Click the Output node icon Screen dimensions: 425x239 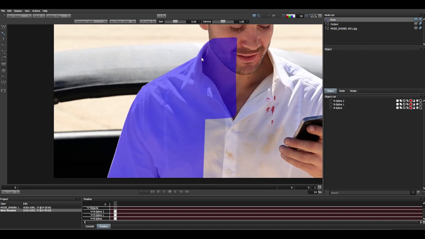tap(327, 24)
